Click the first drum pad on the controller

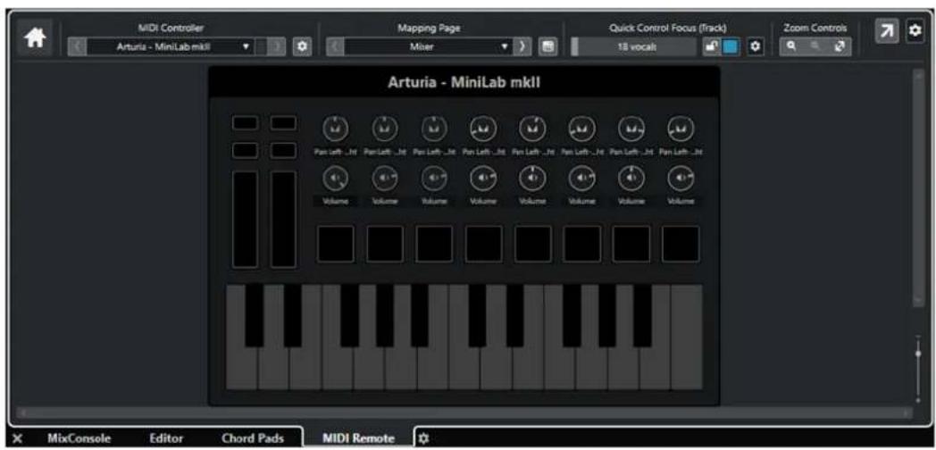pos(336,244)
